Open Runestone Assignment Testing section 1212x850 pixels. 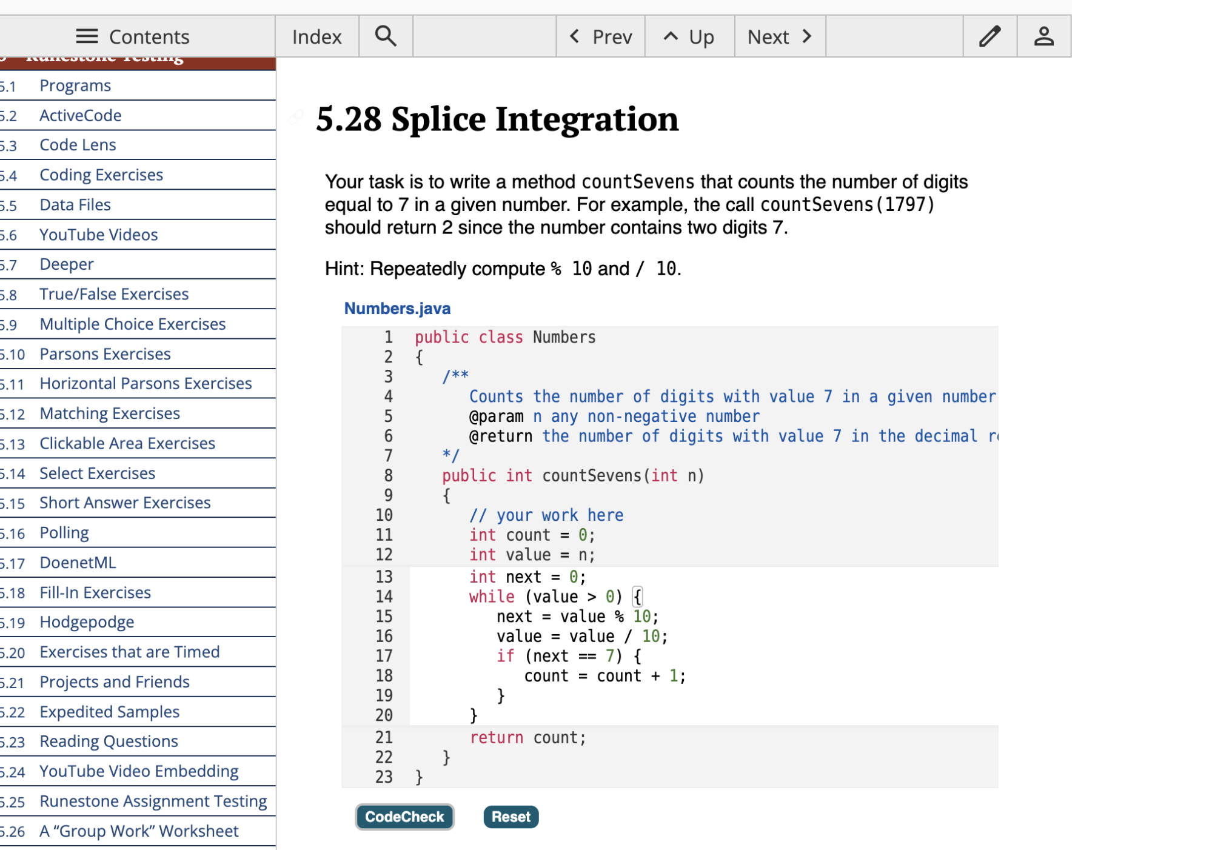point(153,801)
